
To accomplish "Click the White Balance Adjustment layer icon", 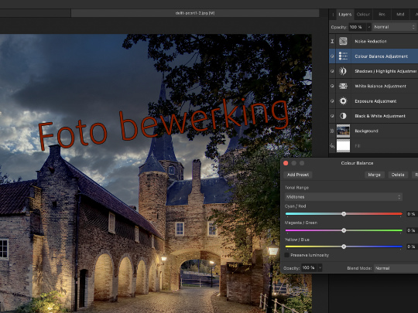I will [x=343, y=86].
